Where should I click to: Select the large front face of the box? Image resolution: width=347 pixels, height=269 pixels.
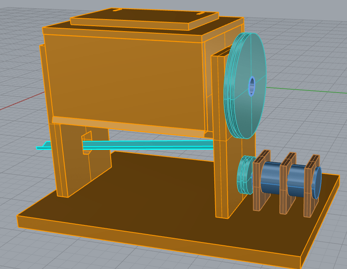click(x=124, y=79)
